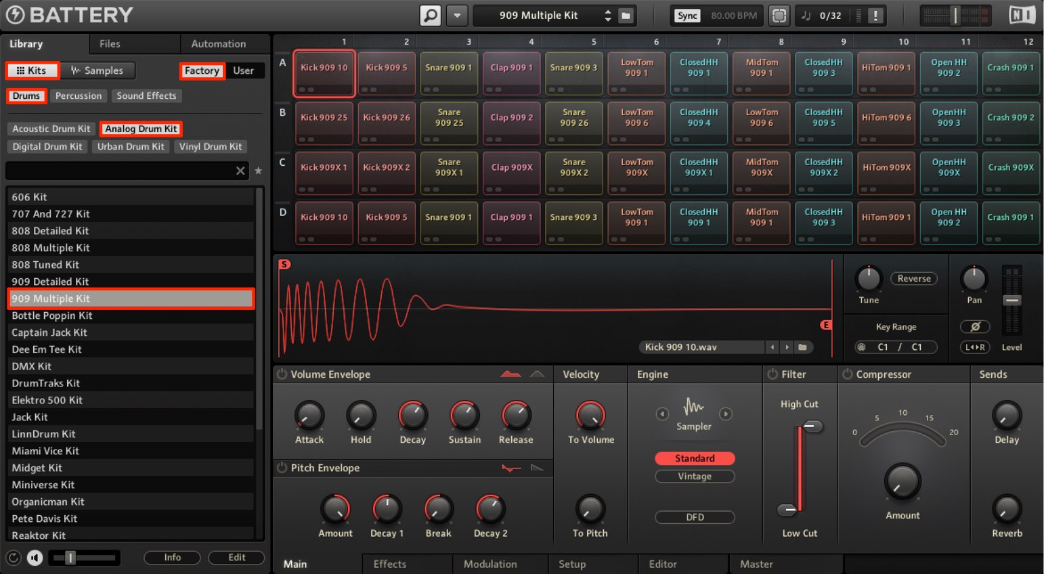This screenshot has width=1044, height=574.
Task: Toggle the Compressor power button
Action: coord(847,374)
